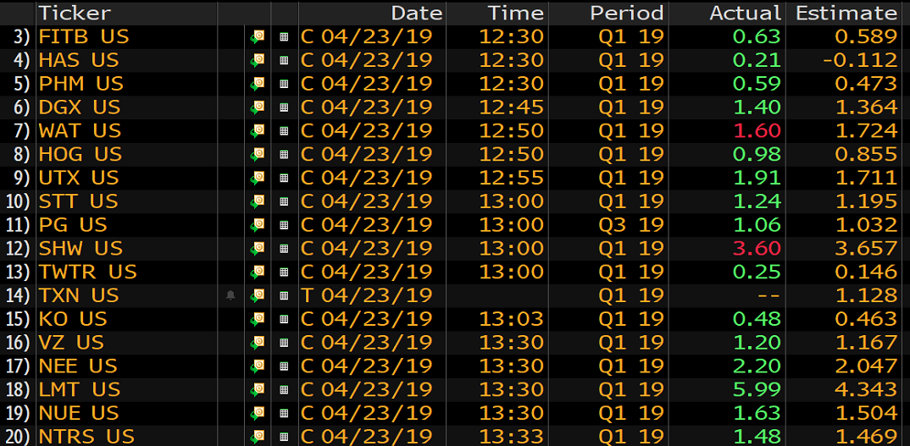Open the orange document icon for NUE US
The width and height of the screenshot is (910, 446).
point(257,412)
